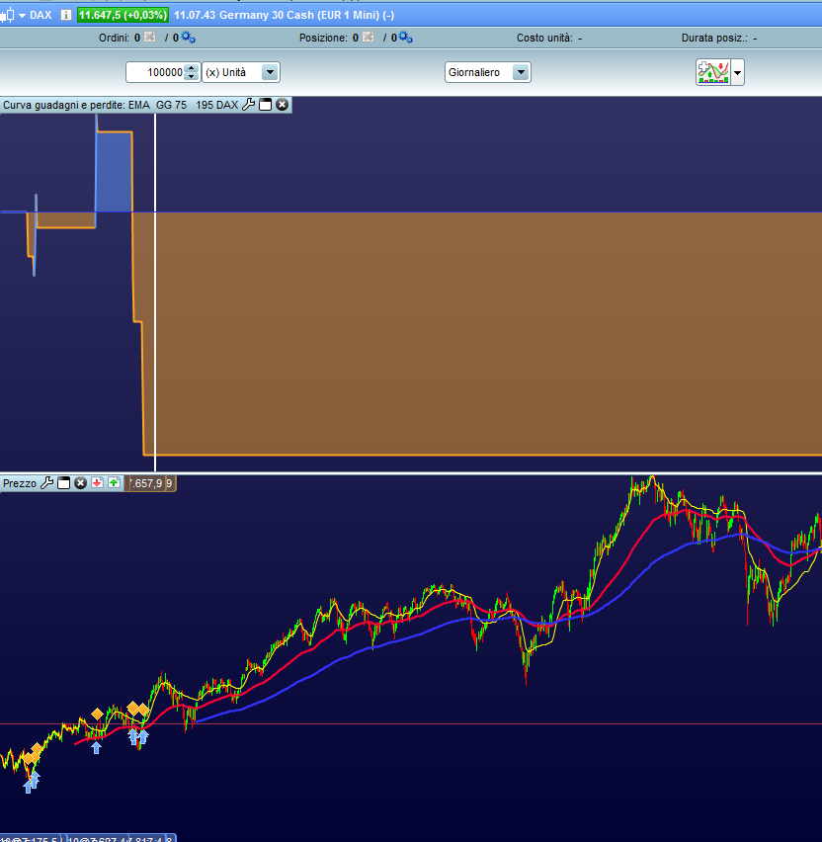This screenshot has height=842, width=822.
Task: Close positions with Posizione X icon
Action: pos(369,37)
